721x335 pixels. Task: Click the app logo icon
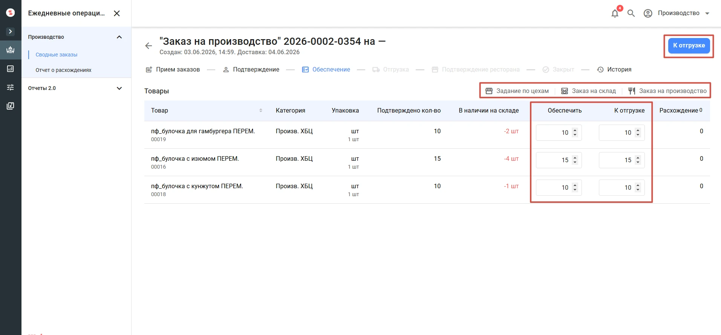[11, 13]
